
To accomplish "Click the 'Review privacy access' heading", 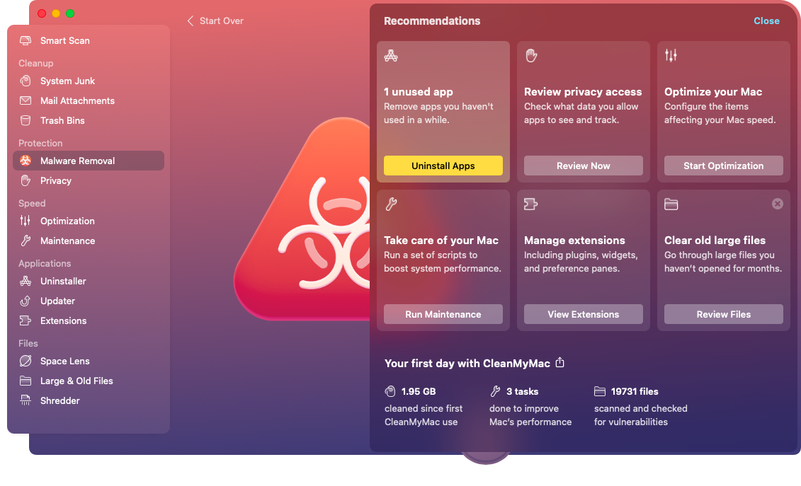I will (x=583, y=92).
